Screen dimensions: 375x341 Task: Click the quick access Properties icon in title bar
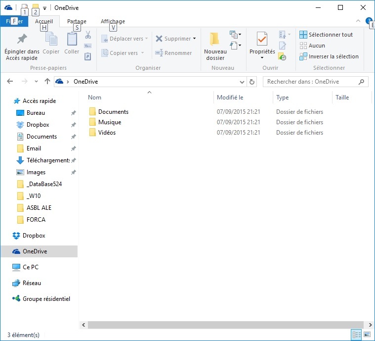click(24, 7)
